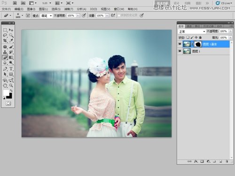
Task: Select the Zoom tool in toolbox
Action: (11, 85)
